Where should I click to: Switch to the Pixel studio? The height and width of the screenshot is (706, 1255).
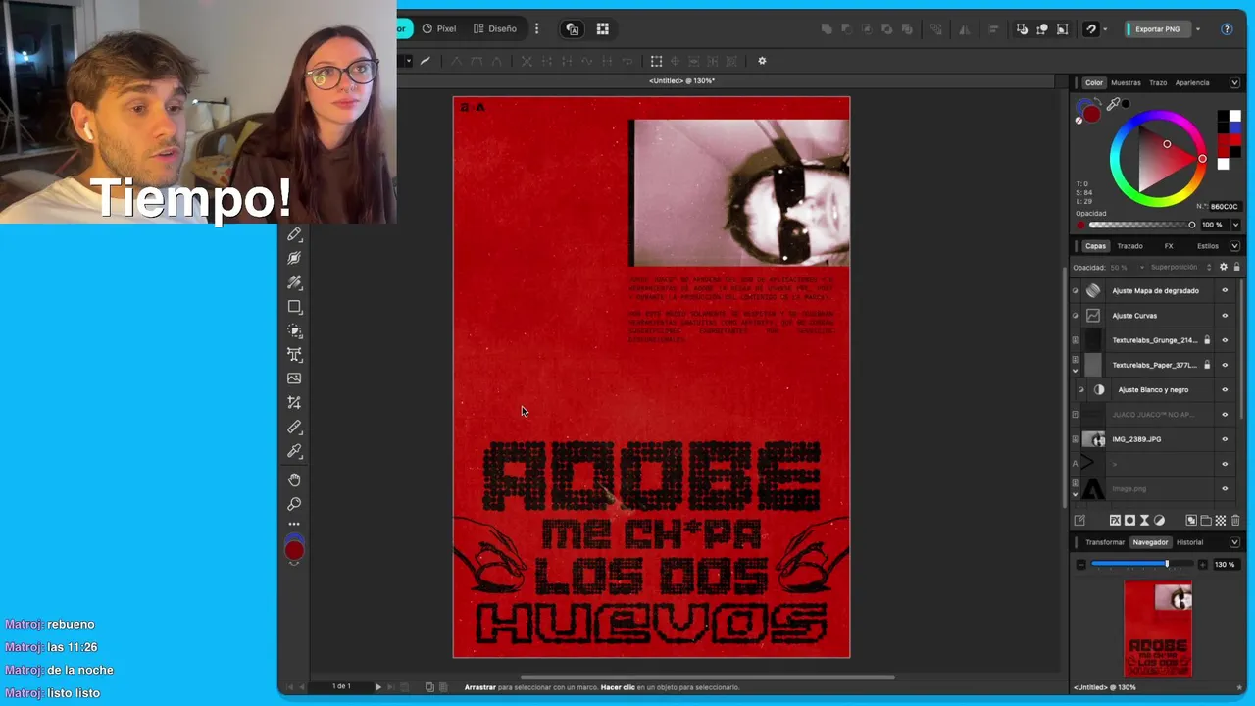click(439, 29)
